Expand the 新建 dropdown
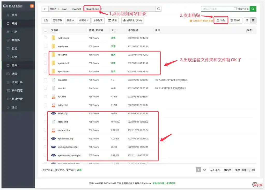265x190 pixels. (70, 20)
